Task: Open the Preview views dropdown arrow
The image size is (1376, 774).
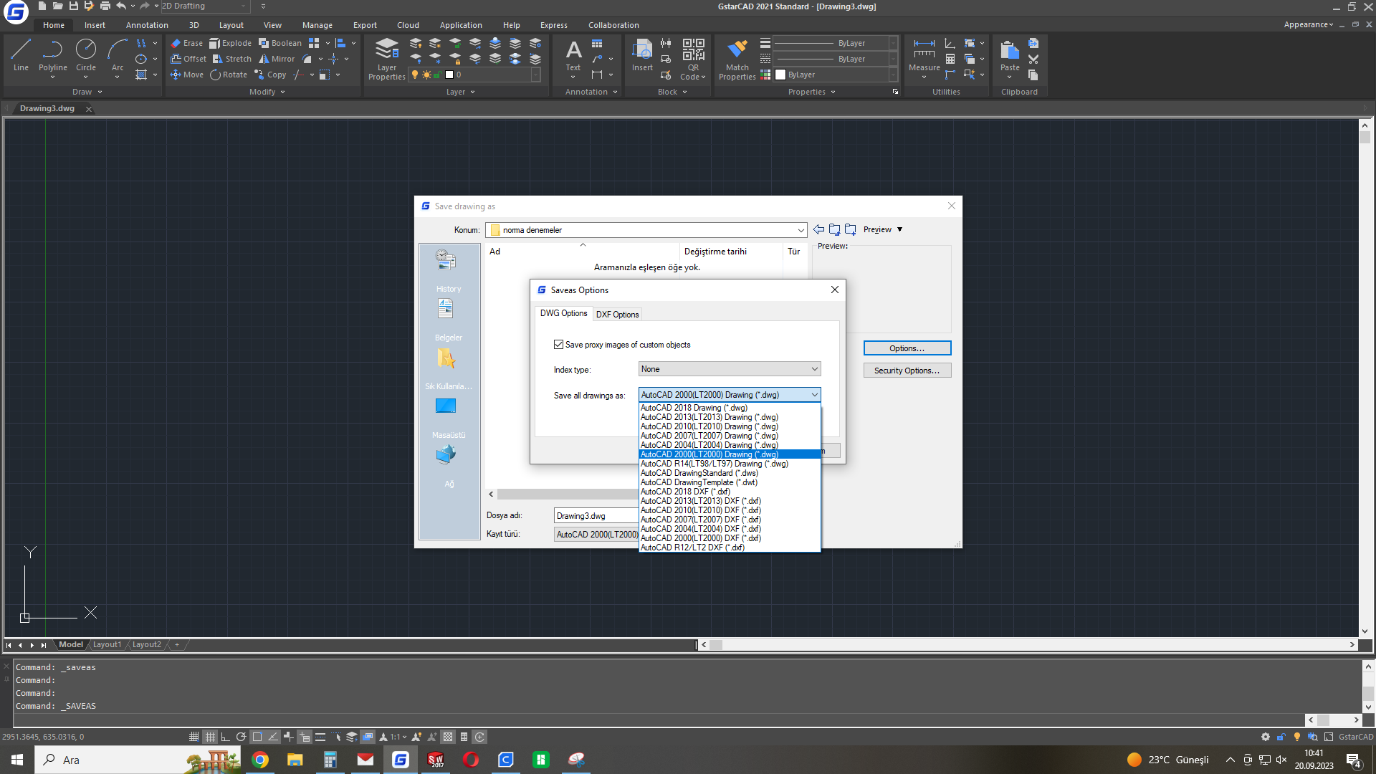Action: (900, 229)
